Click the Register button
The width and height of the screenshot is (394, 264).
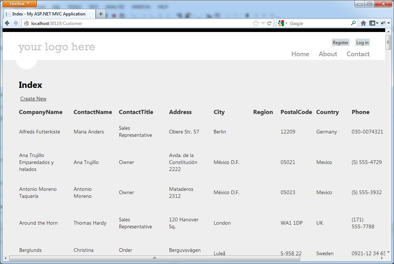(x=340, y=43)
